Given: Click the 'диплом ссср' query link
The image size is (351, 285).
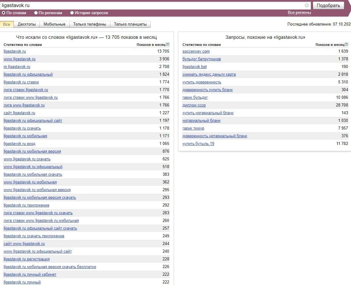Looking at the screenshot, I should tap(194, 105).
